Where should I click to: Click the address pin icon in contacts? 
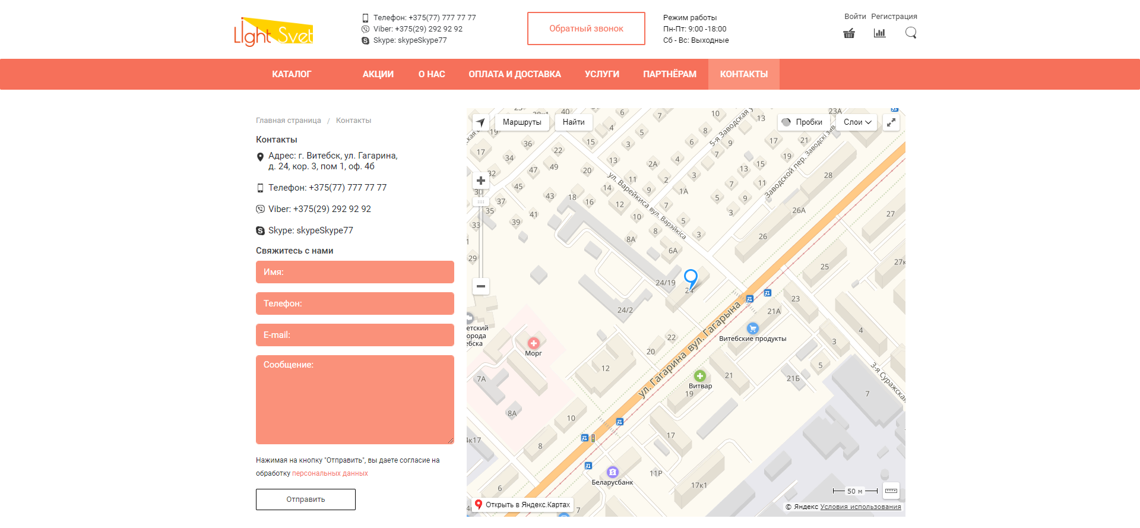(x=260, y=157)
